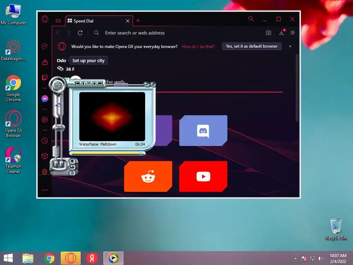Open Yandex from the taskbar

pos(92,258)
